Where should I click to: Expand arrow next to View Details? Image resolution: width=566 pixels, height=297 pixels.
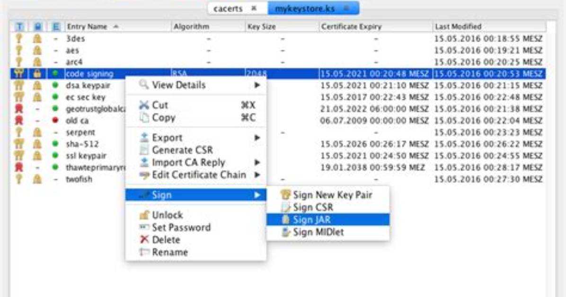[257, 85]
